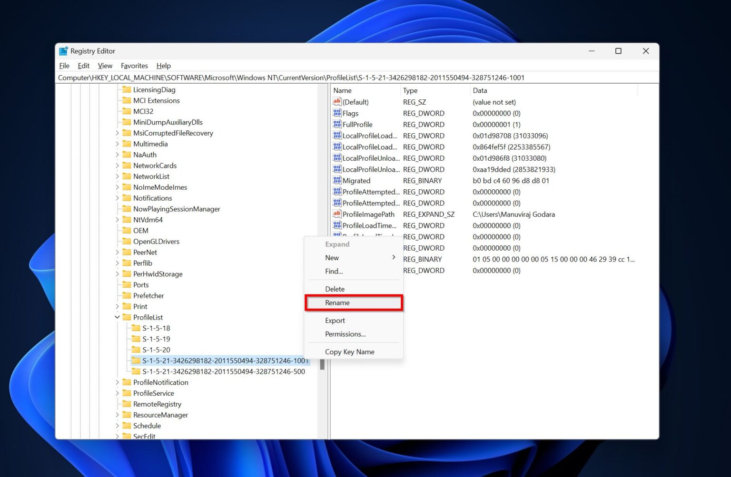Click Copy Key Name option

tap(349, 352)
